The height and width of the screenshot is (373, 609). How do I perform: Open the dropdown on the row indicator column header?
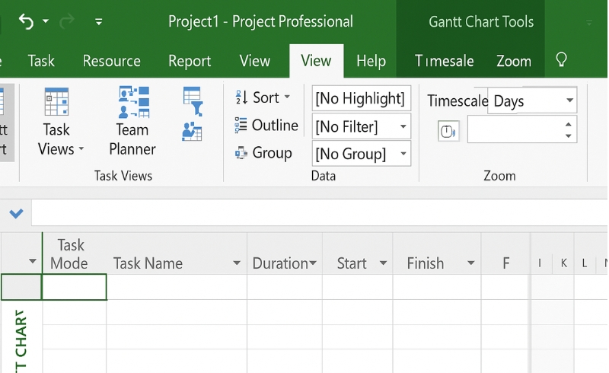(x=33, y=261)
